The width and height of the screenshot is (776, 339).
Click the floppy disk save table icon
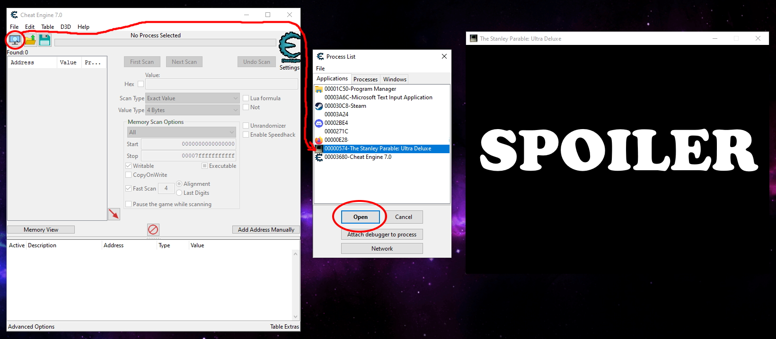click(x=45, y=40)
